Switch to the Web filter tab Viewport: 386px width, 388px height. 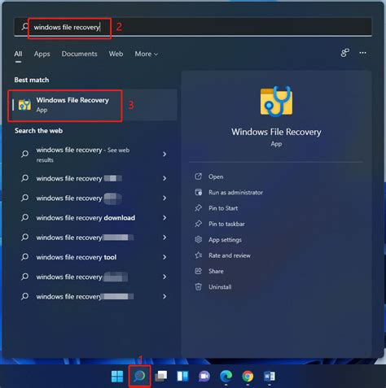(x=116, y=54)
